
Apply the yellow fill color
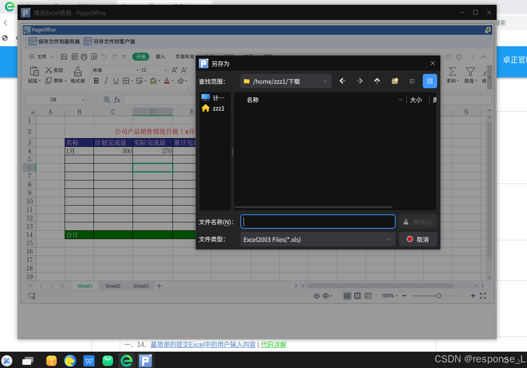[153, 81]
